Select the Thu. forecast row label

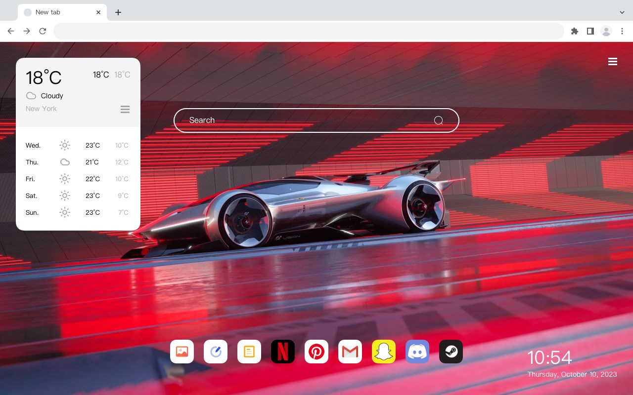tap(32, 162)
